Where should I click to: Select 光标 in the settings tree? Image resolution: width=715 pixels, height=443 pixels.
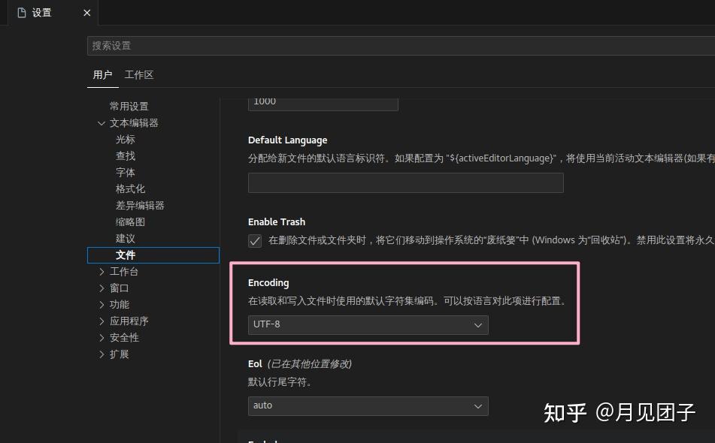click(x=126, y=139)
